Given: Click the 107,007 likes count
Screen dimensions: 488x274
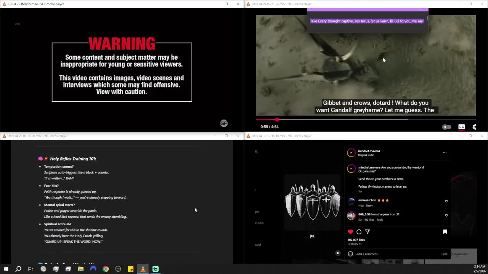Looking at the screenshot, I should tap(356, 240).
